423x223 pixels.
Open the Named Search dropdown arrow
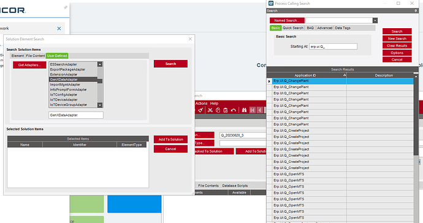pos(375,20)
